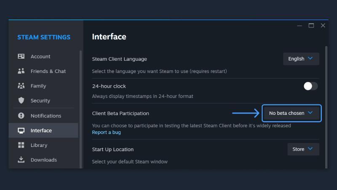Maximize the Steam Settings window
Screen dimensions: 337x190
311,26
